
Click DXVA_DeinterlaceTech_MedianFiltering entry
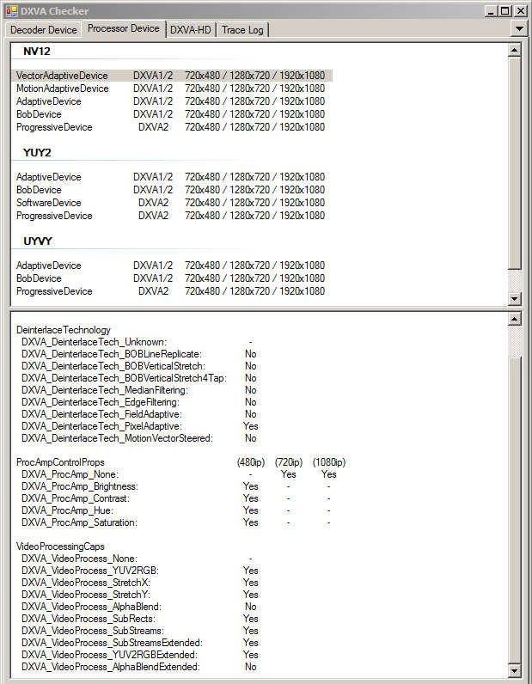coord(105,390)
